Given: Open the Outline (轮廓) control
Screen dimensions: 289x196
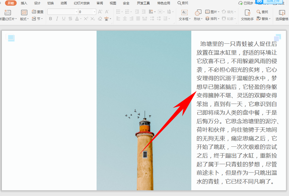Looking at the screenshot, I should click(x=229, y=19).
